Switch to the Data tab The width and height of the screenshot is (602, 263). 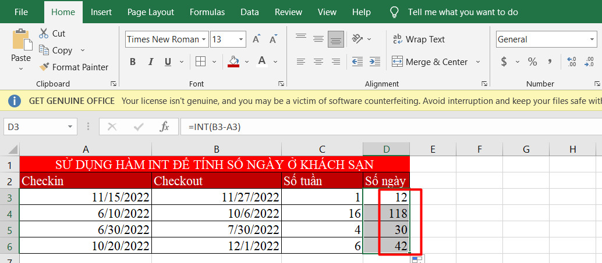(x=250, y=12)
